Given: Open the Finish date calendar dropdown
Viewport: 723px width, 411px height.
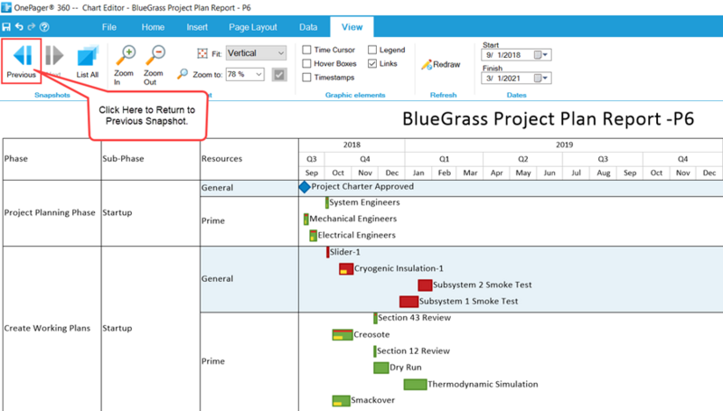Looking at the screenshot, I should click(541, 79).
